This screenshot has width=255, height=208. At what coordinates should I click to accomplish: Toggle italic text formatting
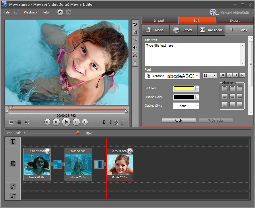pos(229,75)
